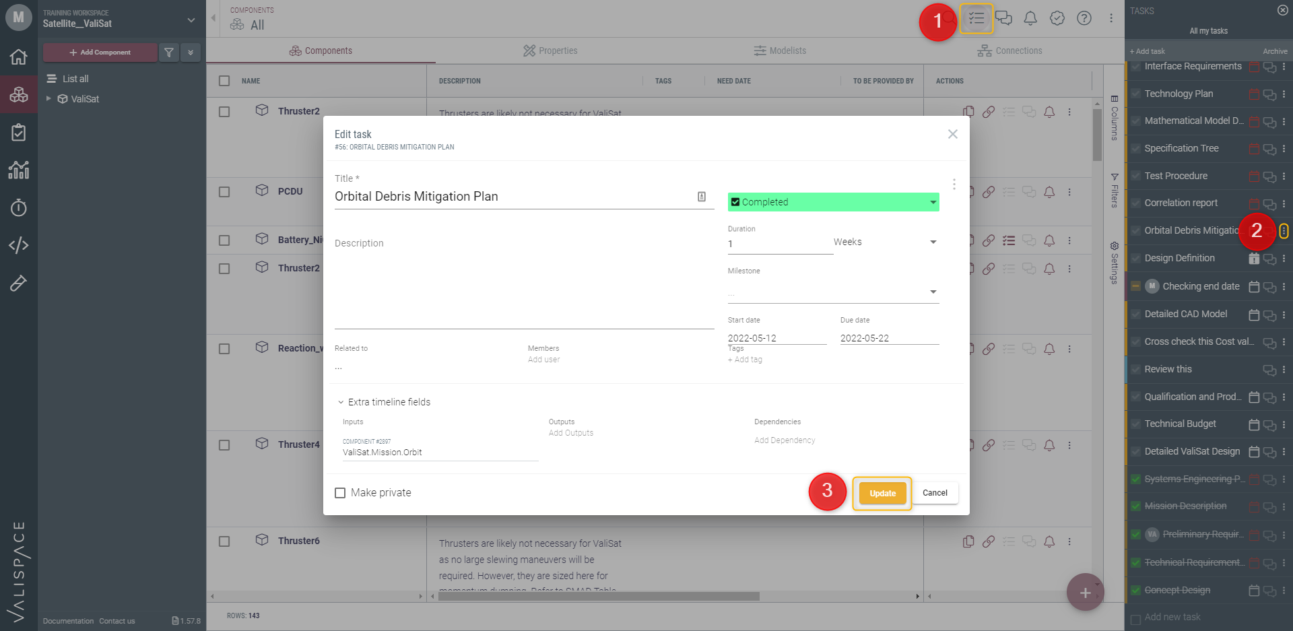This screenshot has width=1293, height=631.
Task: Open the analysis charts icon in sidebar
Action: pyautogui.click(x=18, y=170)
